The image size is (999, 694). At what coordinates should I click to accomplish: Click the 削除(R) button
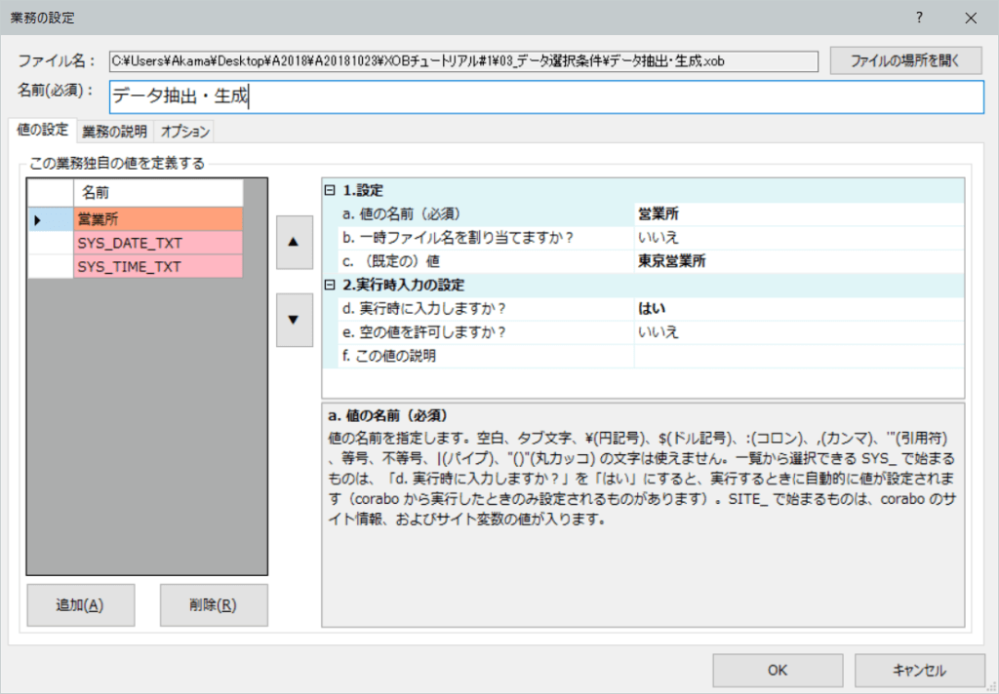pyautogui.click(x=213, y=604)
